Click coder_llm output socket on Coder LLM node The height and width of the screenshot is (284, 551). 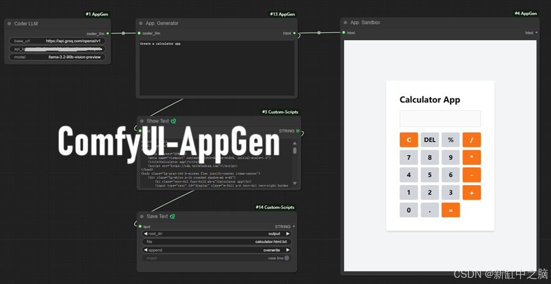coord(108,34)
